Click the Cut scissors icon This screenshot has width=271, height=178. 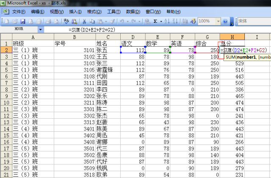[x=85, y=21]
